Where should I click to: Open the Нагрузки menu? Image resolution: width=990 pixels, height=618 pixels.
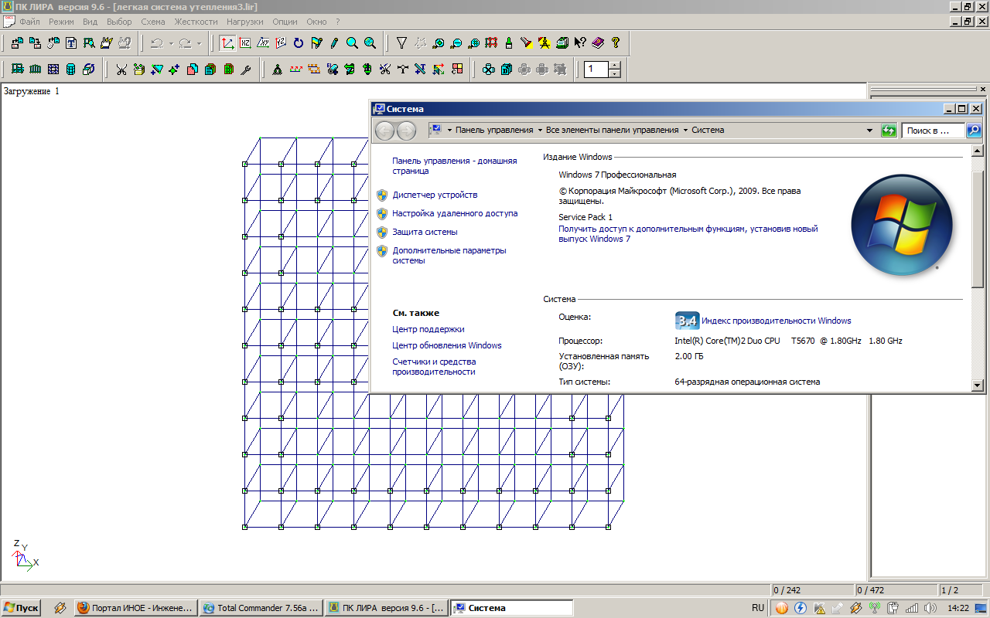coord(244,22)
